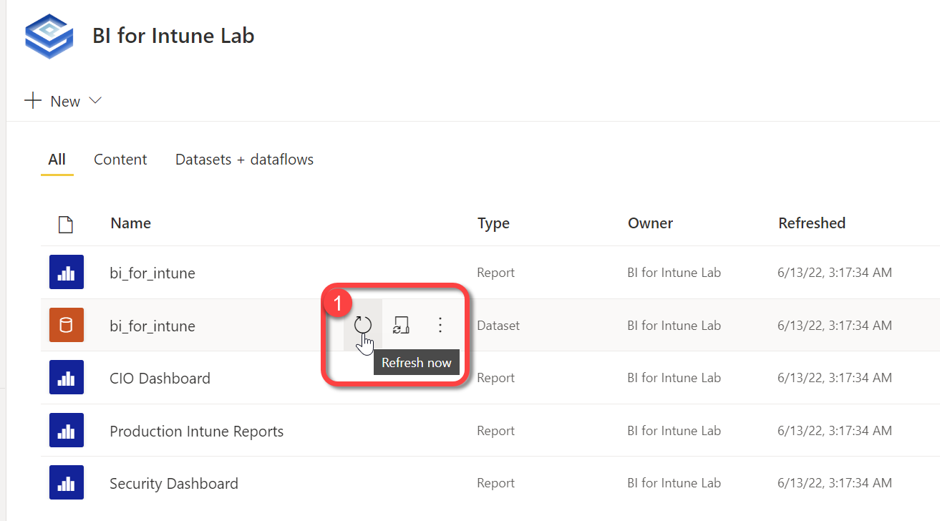Click refreshed date in Security Dashboard row
This screenshot has width=940, height=521.
coord(835,483)
